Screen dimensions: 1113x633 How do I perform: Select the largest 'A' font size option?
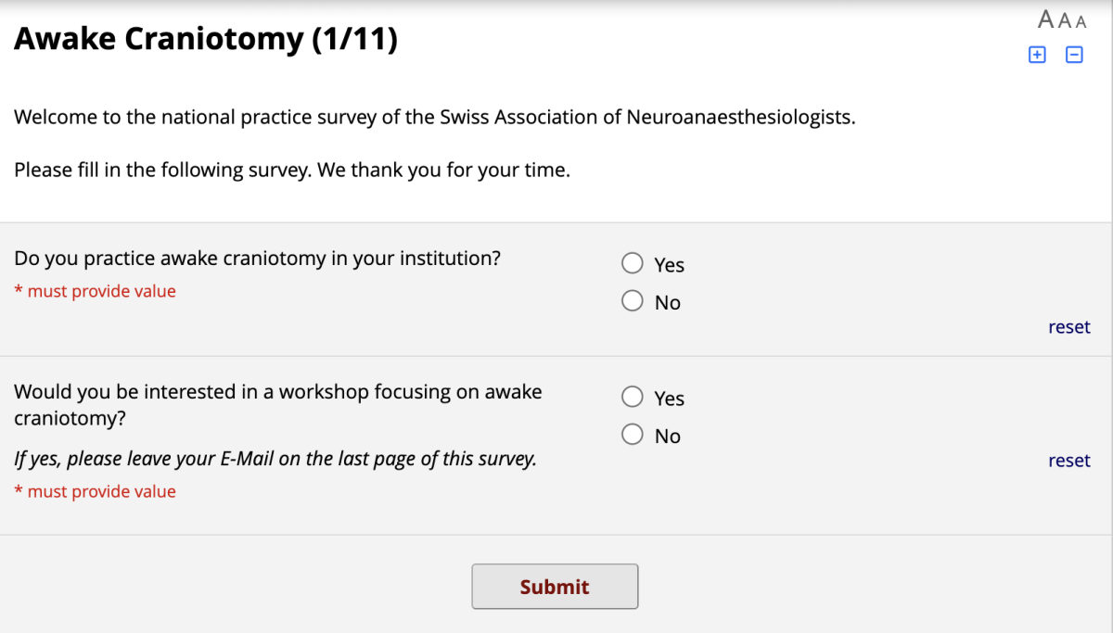(x=1046, y=19)
